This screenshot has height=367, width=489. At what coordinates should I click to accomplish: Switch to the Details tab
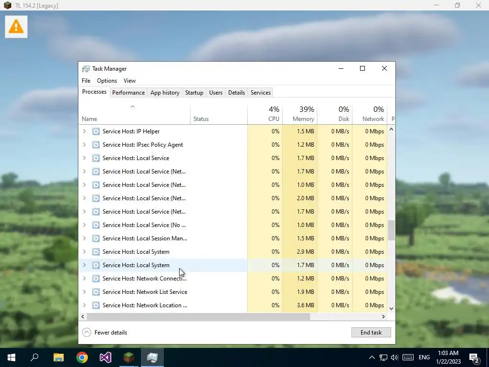(x=236, y=93)
